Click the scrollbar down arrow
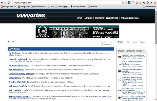157x101 pixels. pyautogui.click(x=156, y=99)
